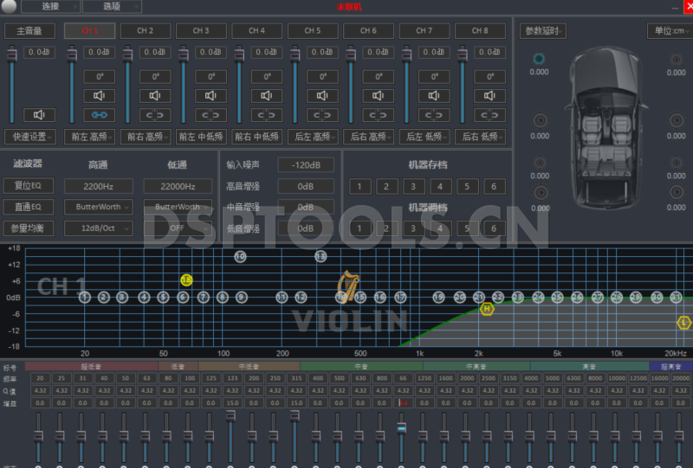Select the CH 4 channel button

click(x=256, y=31)
